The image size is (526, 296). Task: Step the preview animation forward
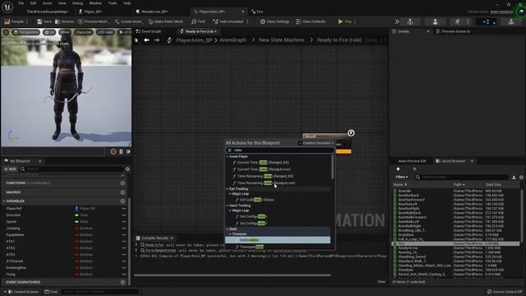tap(128, 151)
